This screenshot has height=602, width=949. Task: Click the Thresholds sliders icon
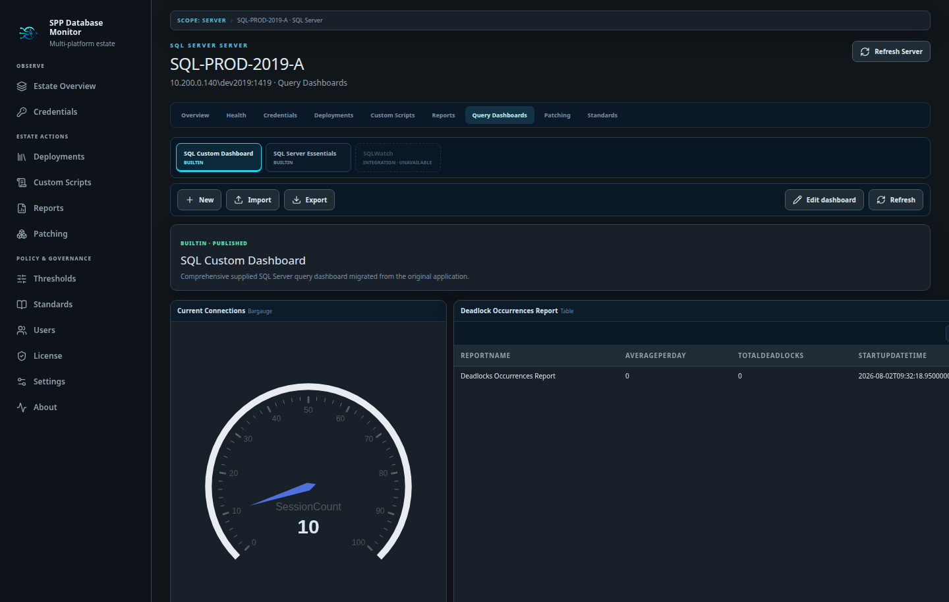pyautogui.click(x=22, y=279)
